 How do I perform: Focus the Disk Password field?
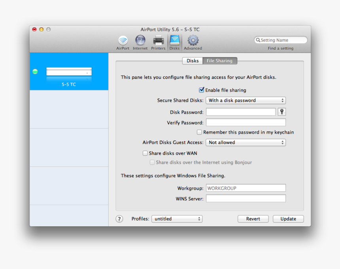point(241,112)
